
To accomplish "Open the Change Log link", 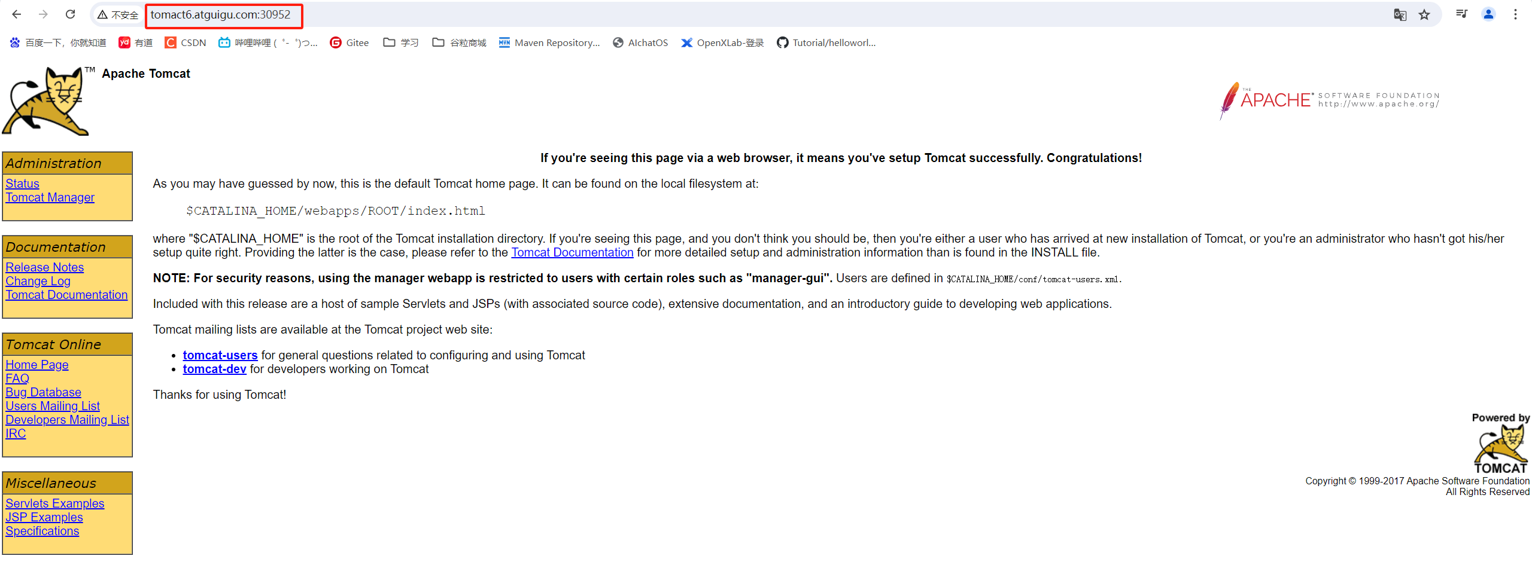I will (38, 281).
